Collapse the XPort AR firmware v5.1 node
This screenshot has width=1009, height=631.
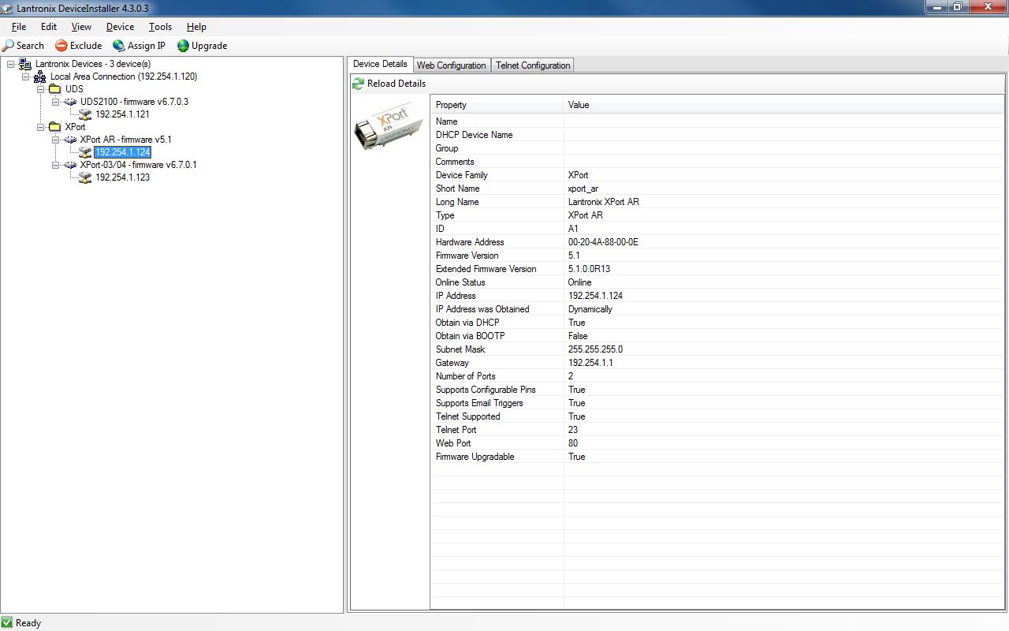56,140
